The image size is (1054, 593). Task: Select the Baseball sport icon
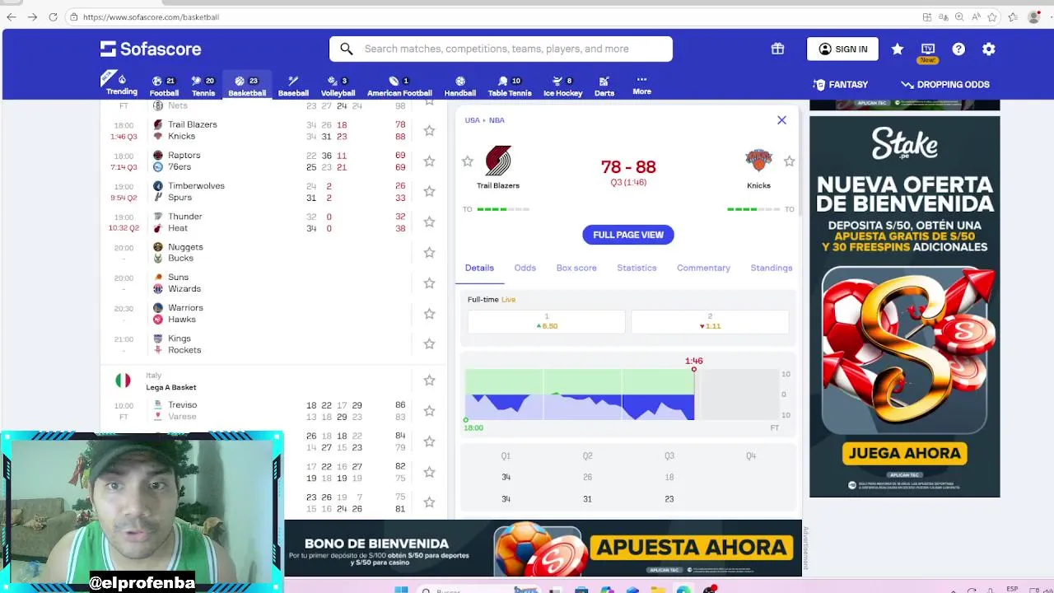tap(293, 86)
